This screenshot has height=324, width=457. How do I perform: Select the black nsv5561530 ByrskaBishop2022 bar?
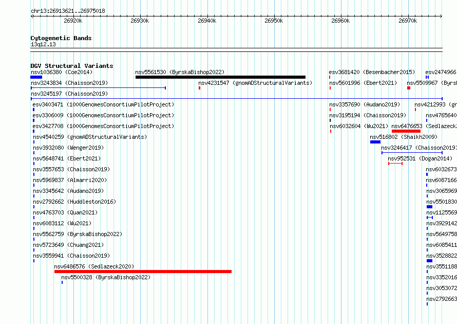[x=220, y=77]
